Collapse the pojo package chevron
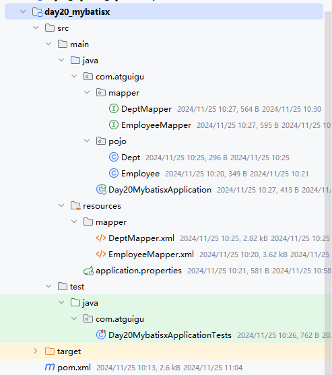 coord(87,141)
